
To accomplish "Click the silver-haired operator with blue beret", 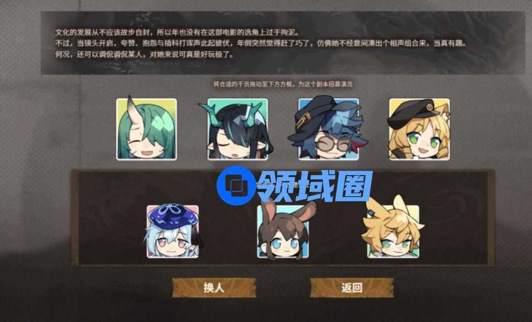I will [173, 231].
